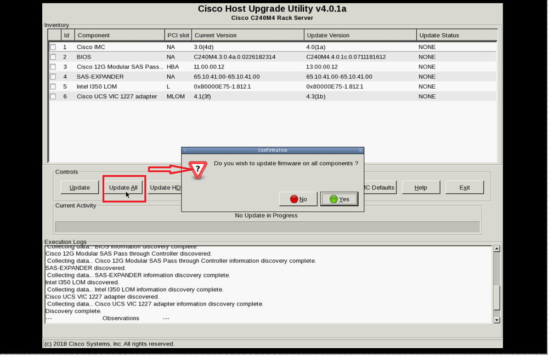Click the Discovery complete log line
Screen dimensions: 548x357
pyautogui.click(x=74, y=312)
